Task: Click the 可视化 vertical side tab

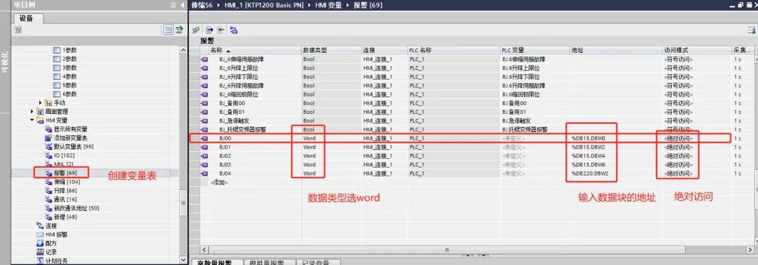Action: click(x=5, y=63)
